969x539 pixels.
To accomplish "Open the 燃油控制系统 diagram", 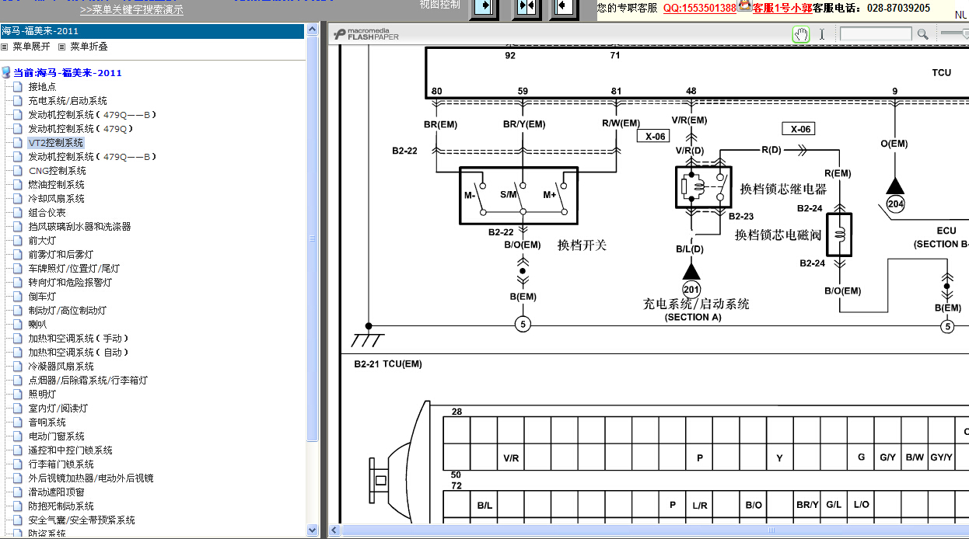I will pos(57,185).
